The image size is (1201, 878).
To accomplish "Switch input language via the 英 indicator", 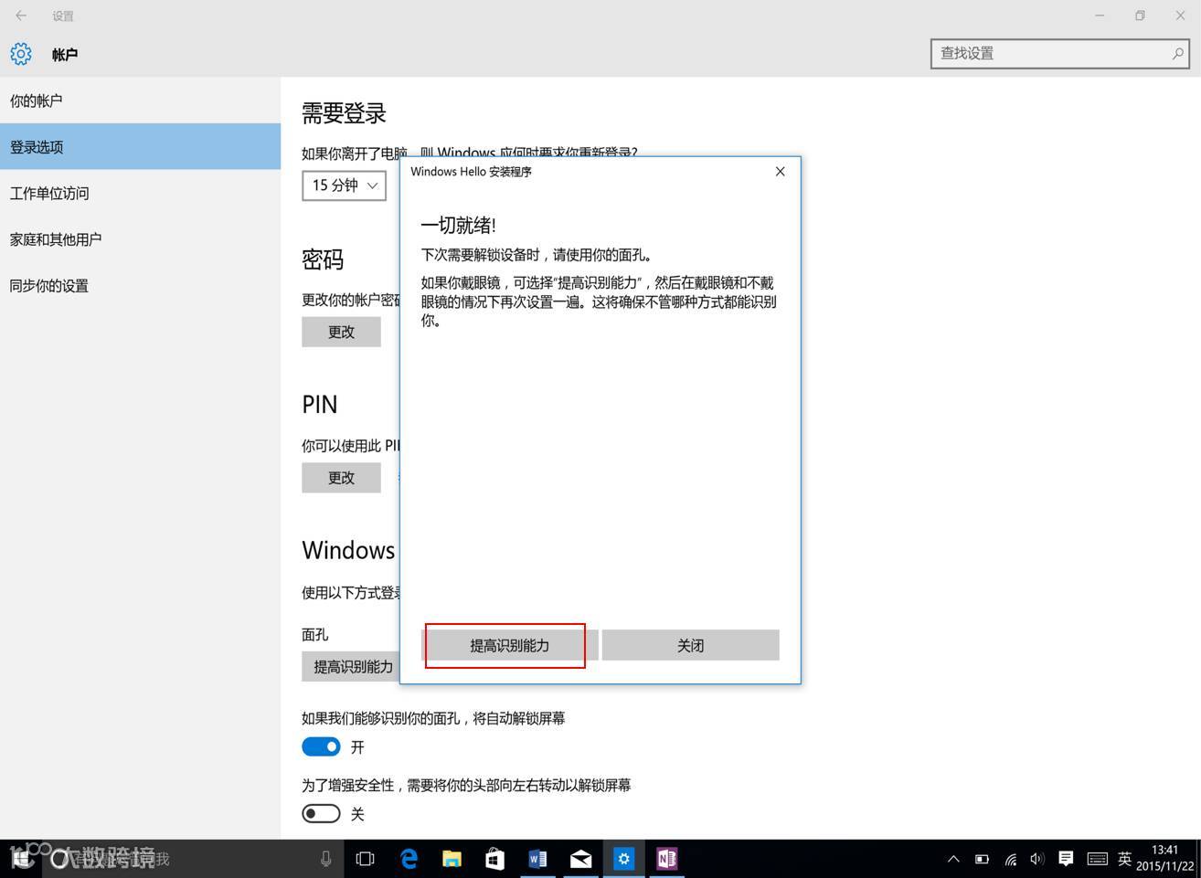I will [1124, 859].
